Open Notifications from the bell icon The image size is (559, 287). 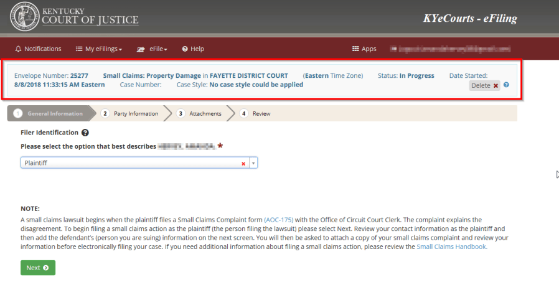[x=37, y=49]
